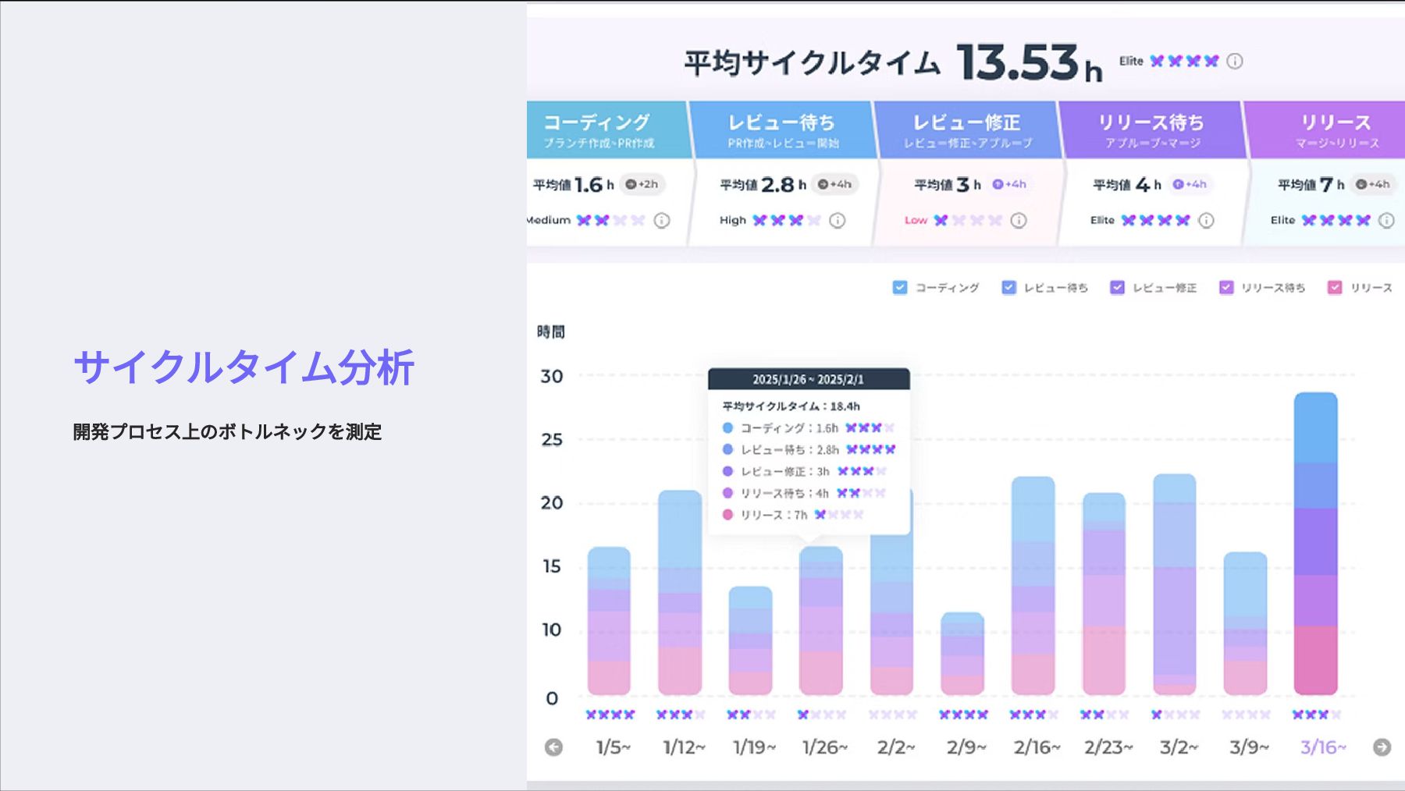Click the 3/2~ week bar

pos(1175,584)
